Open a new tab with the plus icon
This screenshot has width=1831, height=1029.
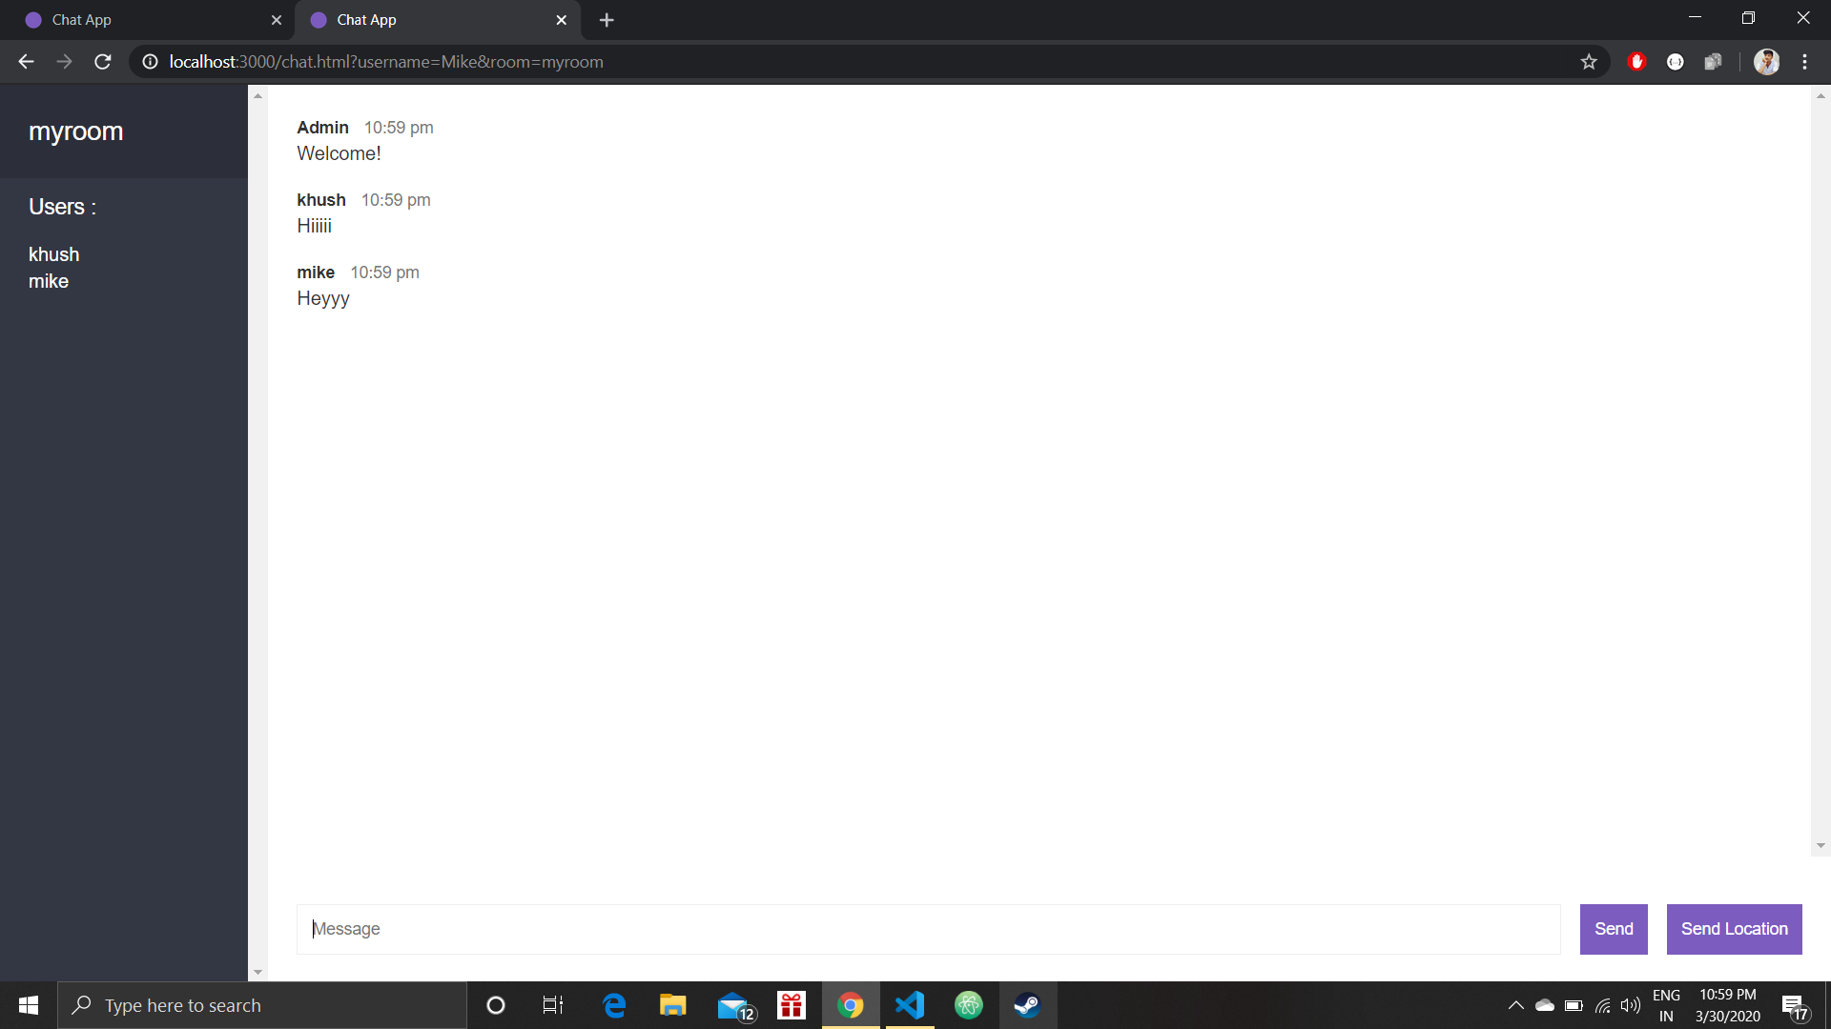click(607, 19)
